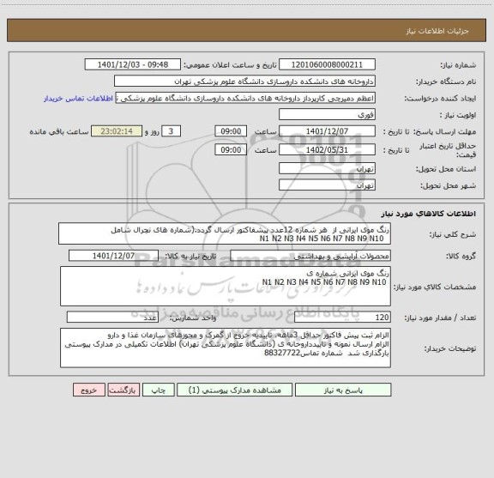Image resolution: width=494 pixels, height=478 pixels.
Task: Click the 'گروه کالا:' label
Action: (461, 256)
